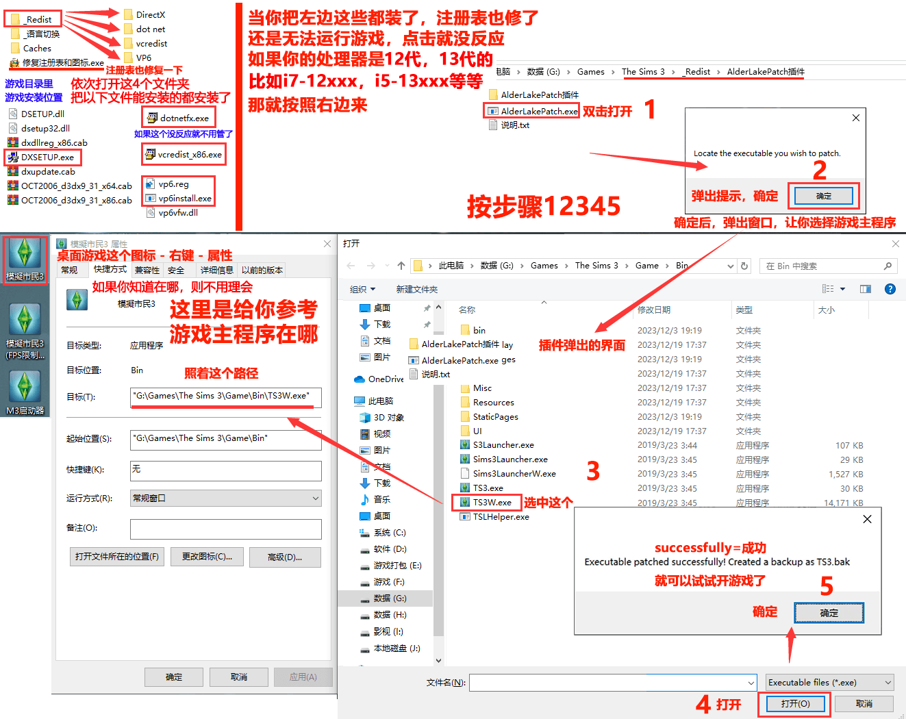Click the 打开(O) button

coord(795,704)
